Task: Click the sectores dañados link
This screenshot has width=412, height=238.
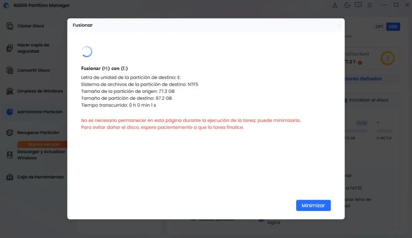Action: (x=363, y=79)
